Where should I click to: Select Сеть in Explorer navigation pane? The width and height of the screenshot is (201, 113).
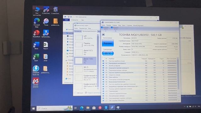pyautogui.click(x=68, y=78)
